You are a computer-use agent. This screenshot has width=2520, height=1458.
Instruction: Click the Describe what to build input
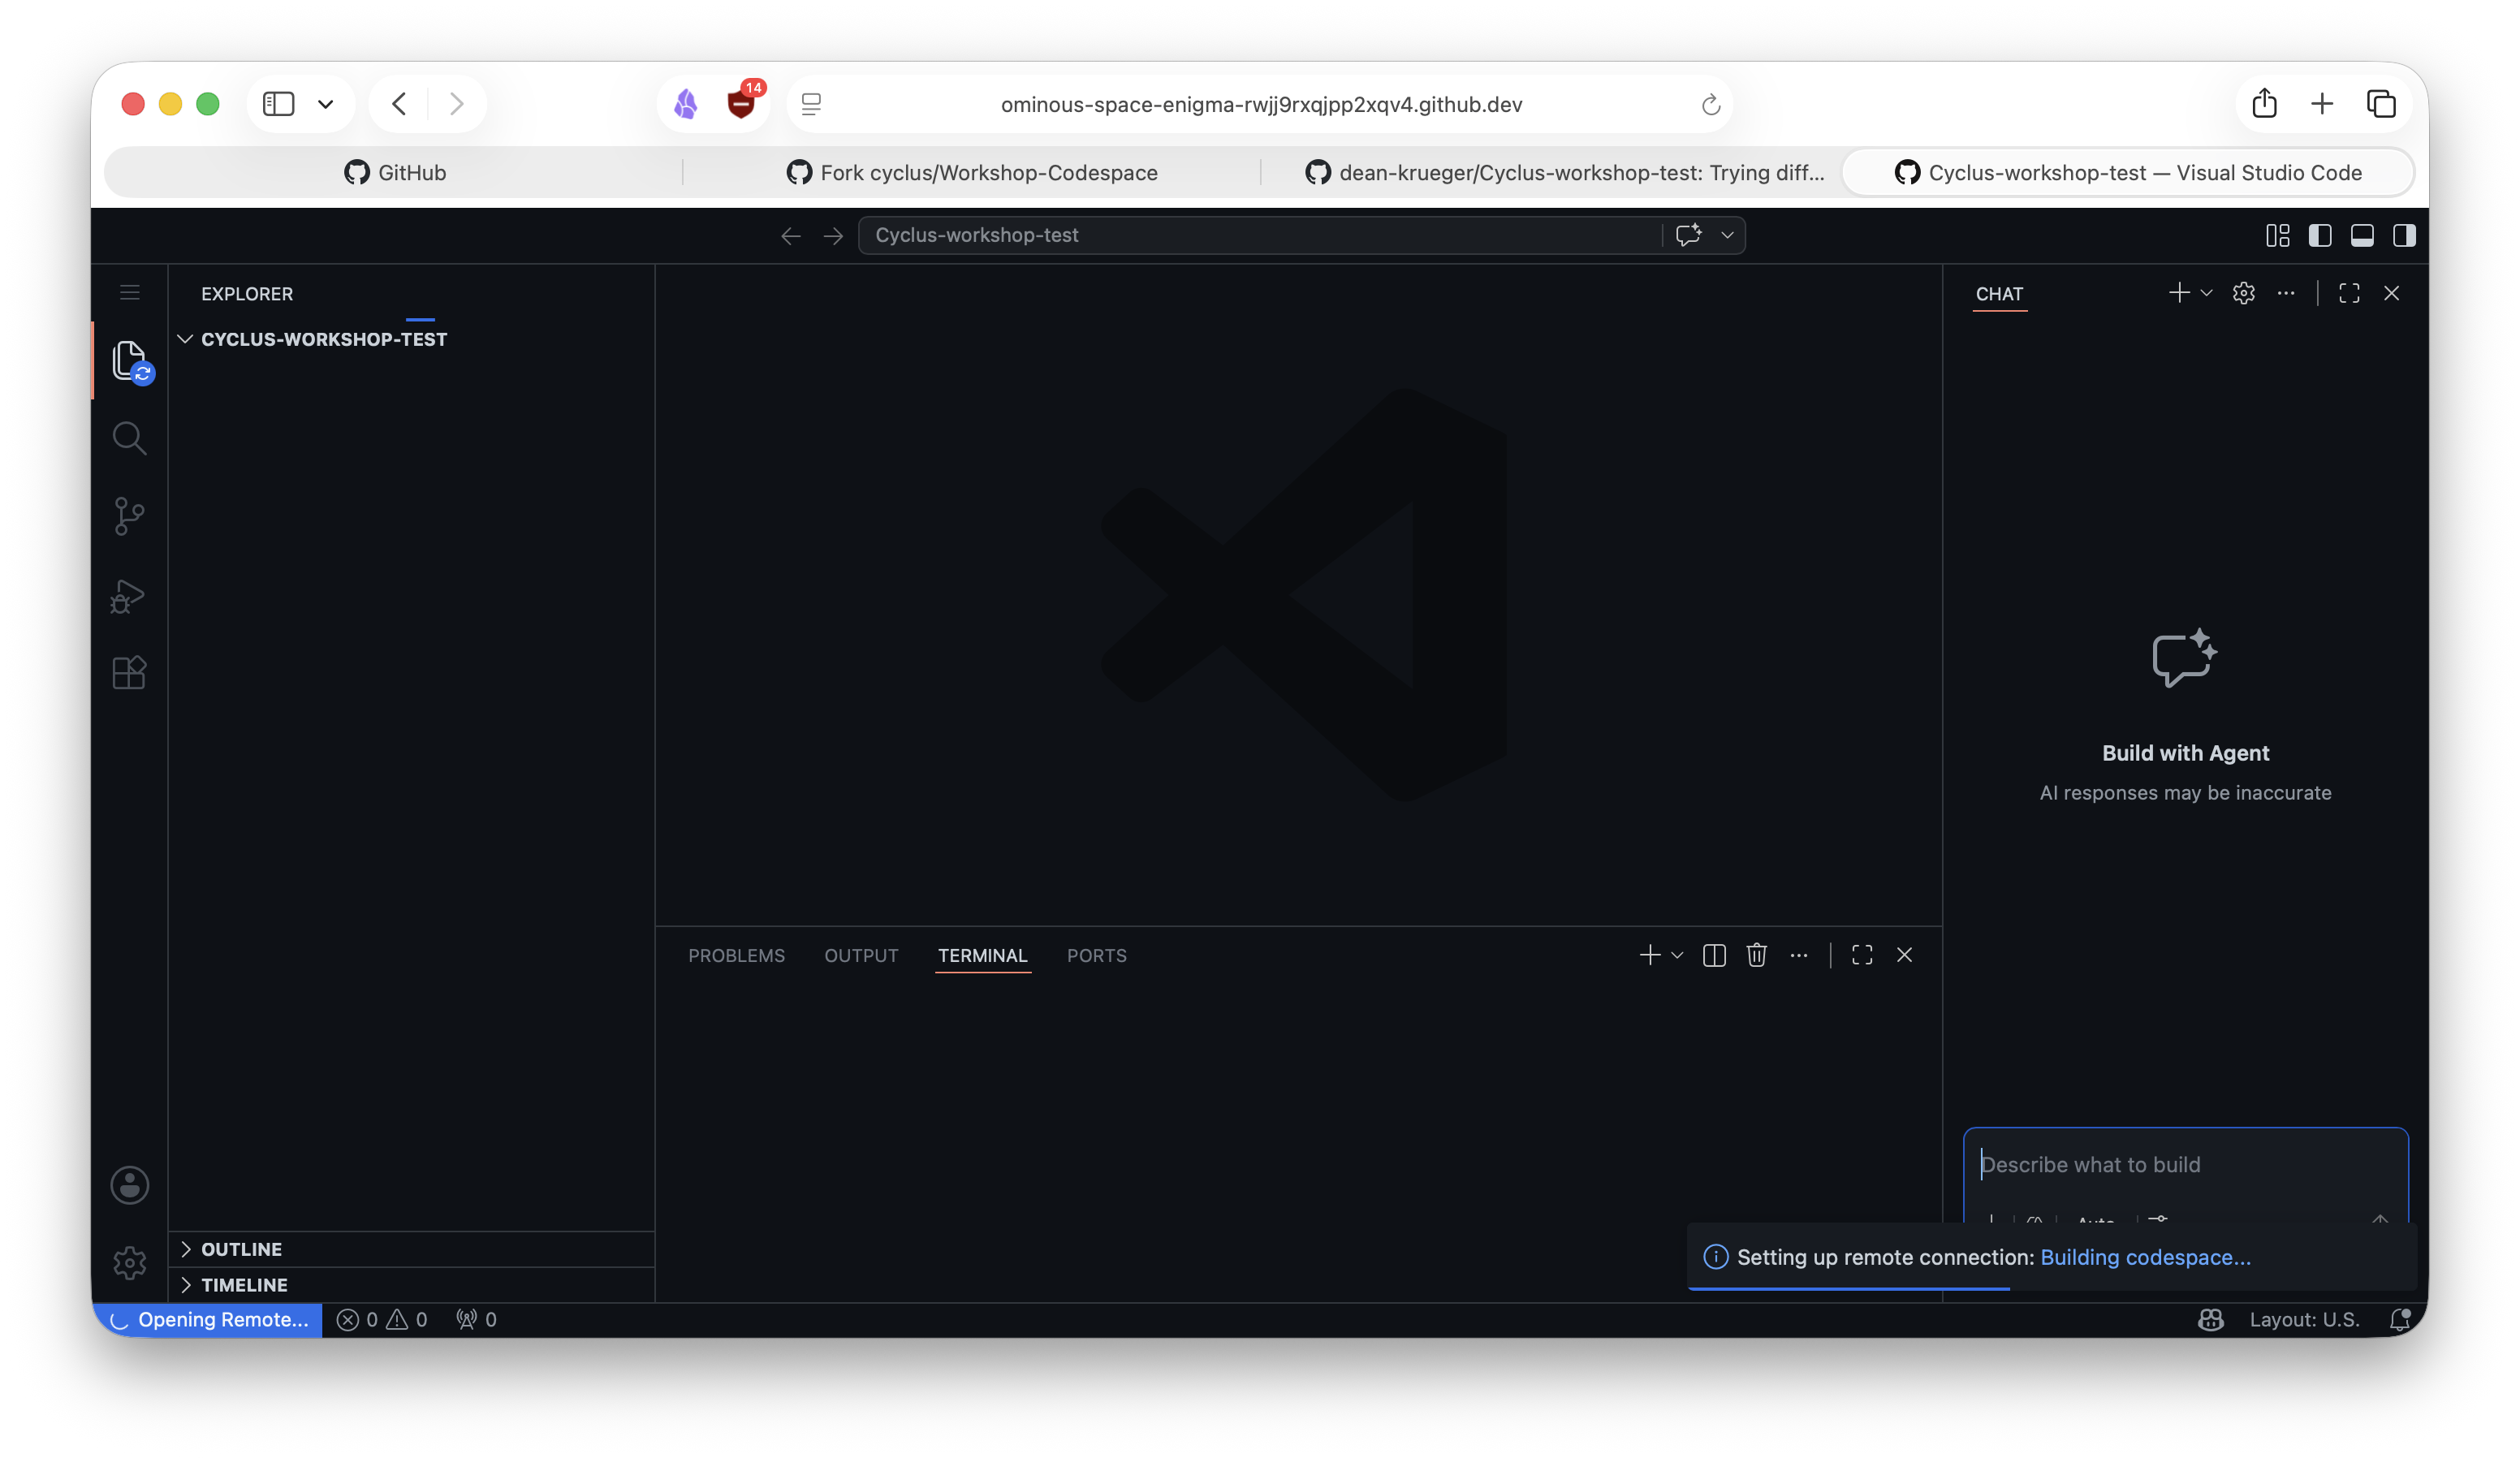coord(2185,1165)
